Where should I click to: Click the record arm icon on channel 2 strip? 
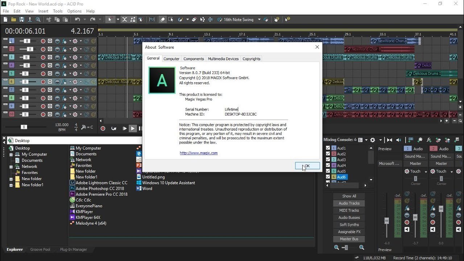point(432,222)
